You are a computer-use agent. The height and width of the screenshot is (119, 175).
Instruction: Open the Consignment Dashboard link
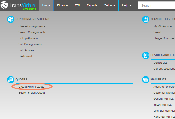point(25,56)
